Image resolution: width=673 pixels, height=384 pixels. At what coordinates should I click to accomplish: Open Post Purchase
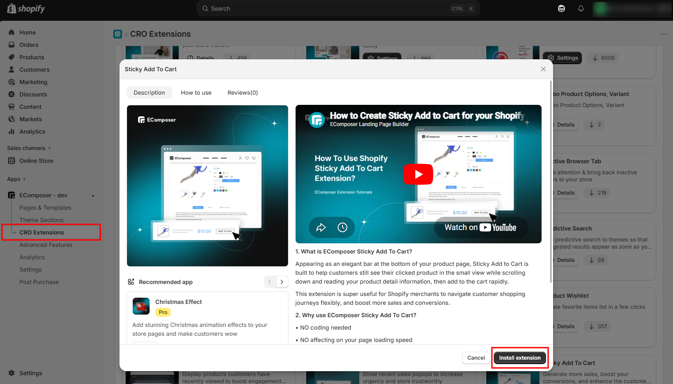click(x=39, y=282)
